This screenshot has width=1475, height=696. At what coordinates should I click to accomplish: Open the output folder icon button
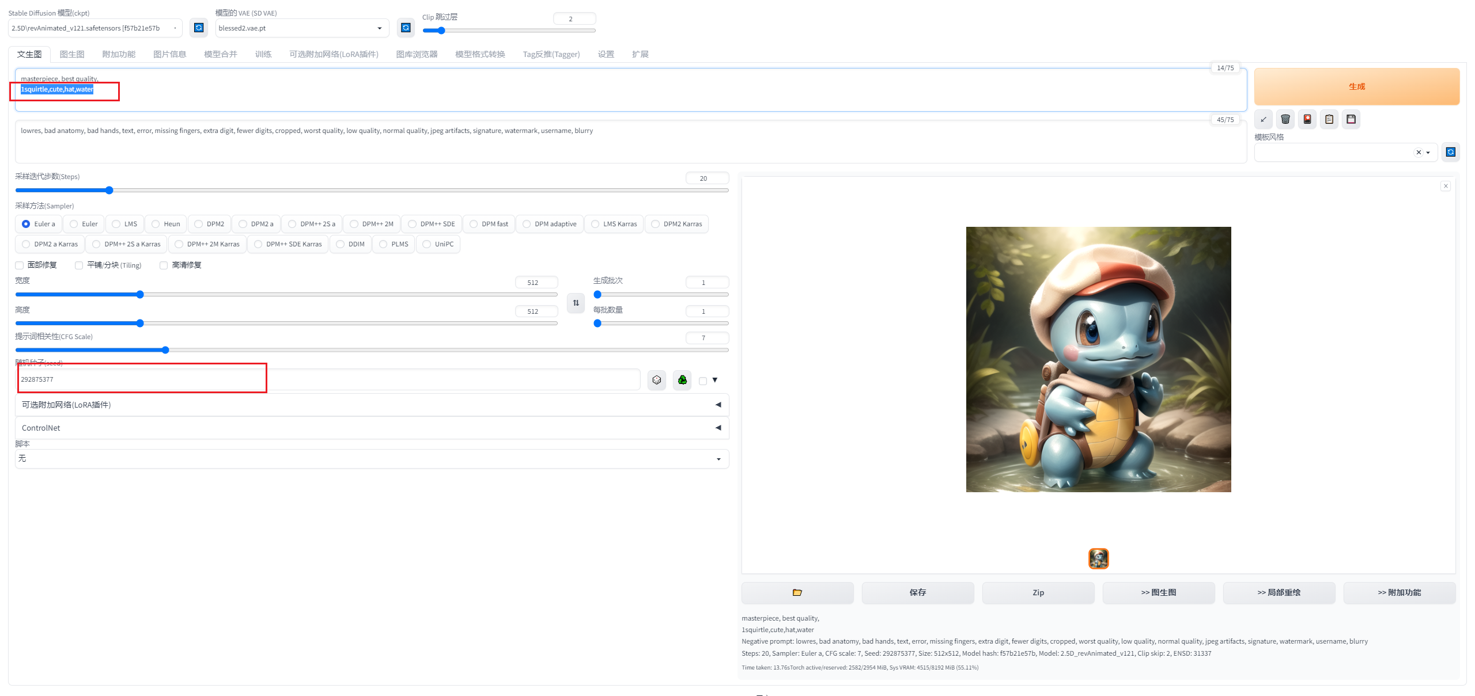[x=797, y=592]
